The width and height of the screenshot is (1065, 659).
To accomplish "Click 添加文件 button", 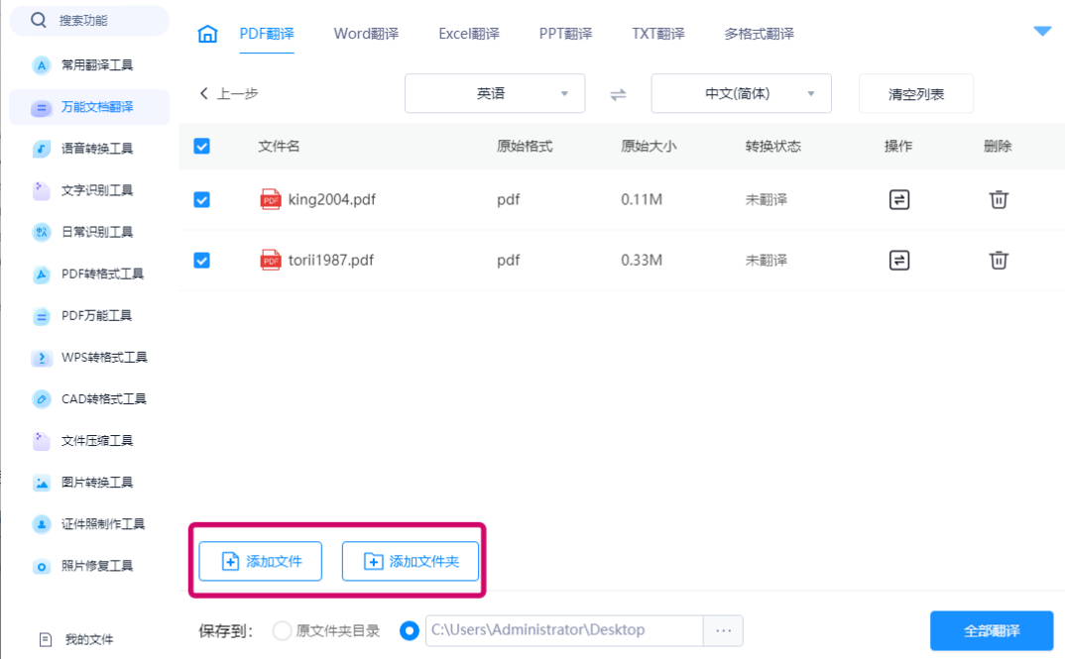I will 260,561.
